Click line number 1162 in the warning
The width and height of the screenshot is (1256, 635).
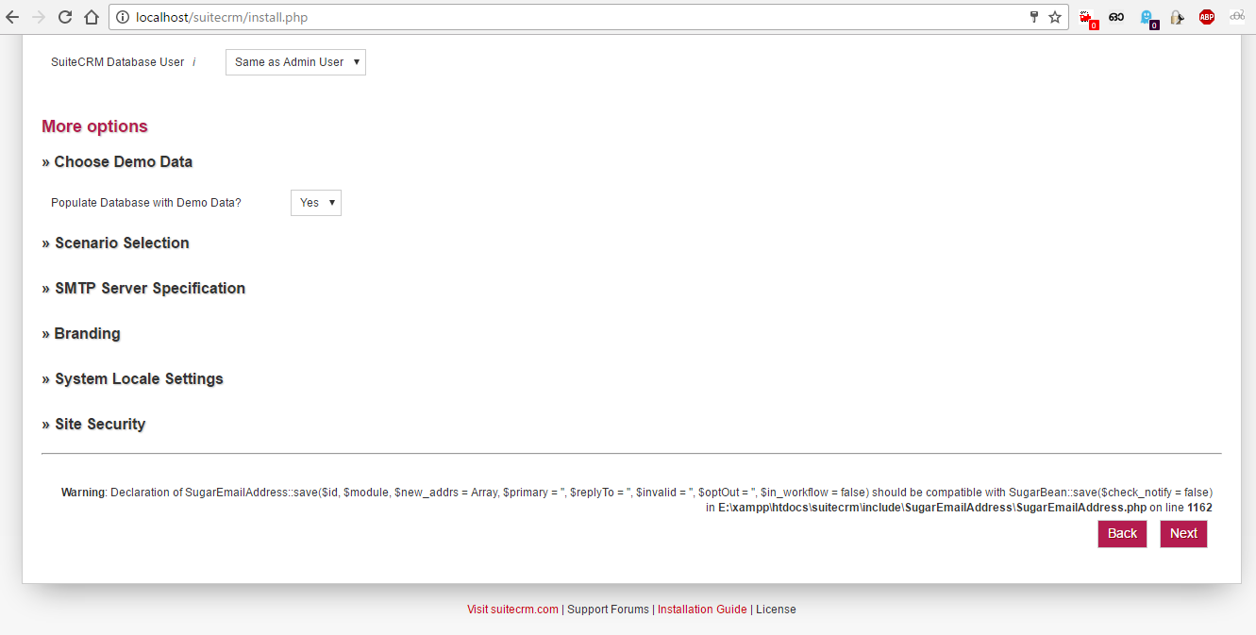coord(1199,508)
